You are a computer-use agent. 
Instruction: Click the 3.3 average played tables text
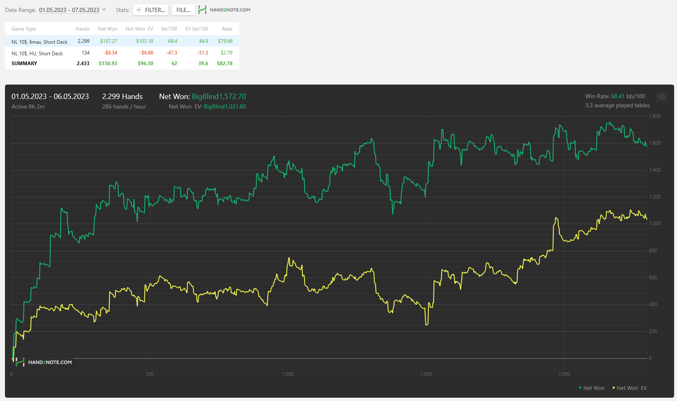[x=618, y=105]
